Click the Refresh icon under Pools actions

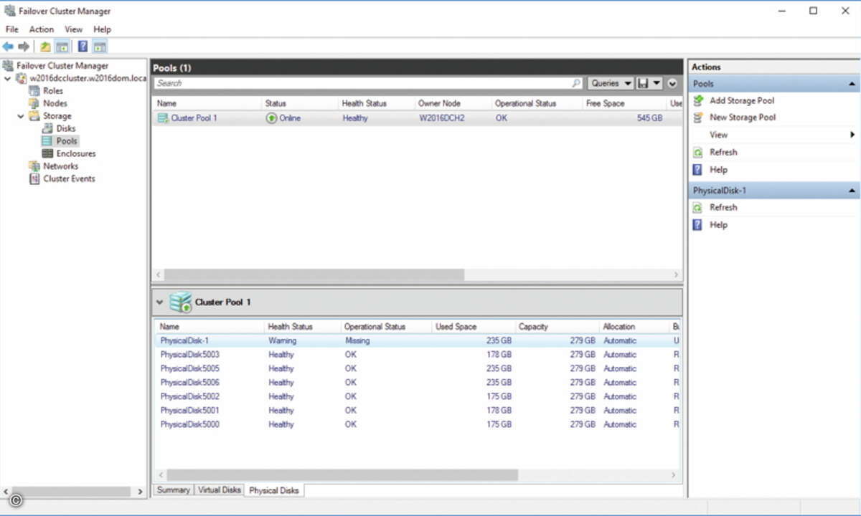coord(697,152)
